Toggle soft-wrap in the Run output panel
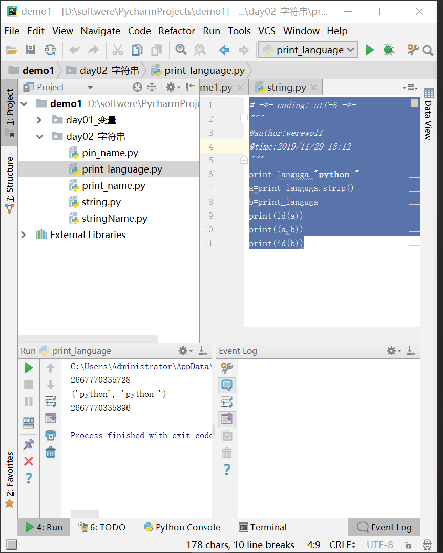Viewport: 443px width, 553px height. coord(51,401)
